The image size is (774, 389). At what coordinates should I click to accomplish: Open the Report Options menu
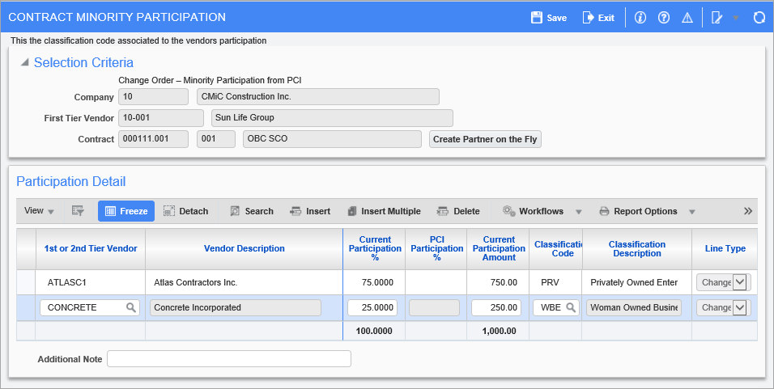(x=646, y=211)
